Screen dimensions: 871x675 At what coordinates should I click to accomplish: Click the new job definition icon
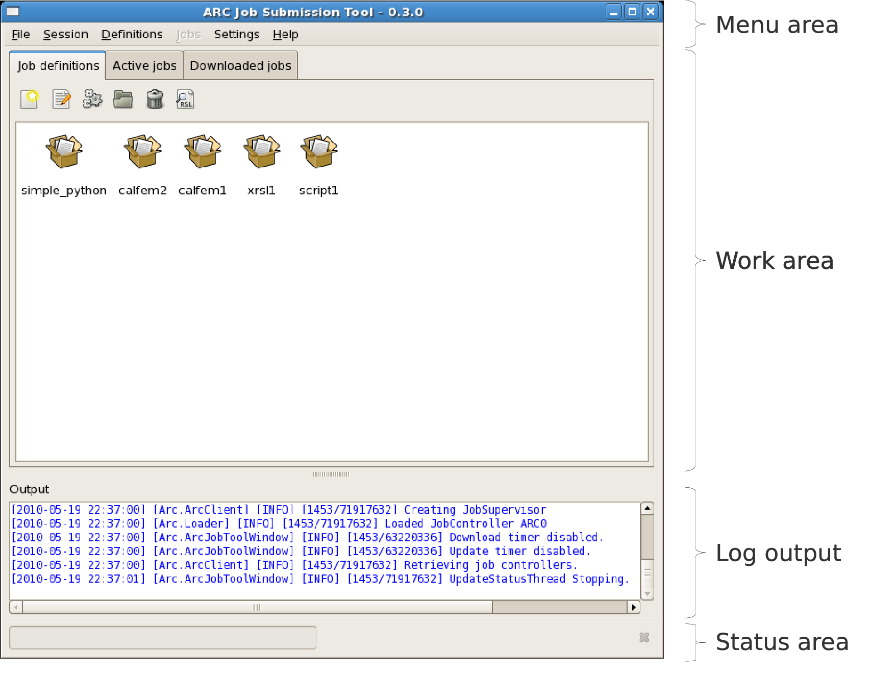(30, 99)
